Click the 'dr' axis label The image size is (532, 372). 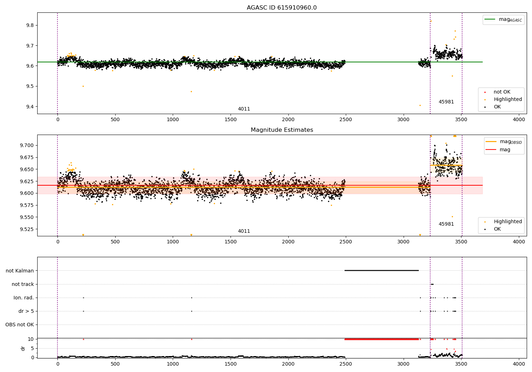pos(23,349)
